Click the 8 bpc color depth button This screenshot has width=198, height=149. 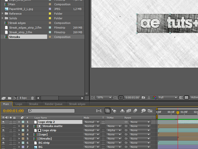23,98
